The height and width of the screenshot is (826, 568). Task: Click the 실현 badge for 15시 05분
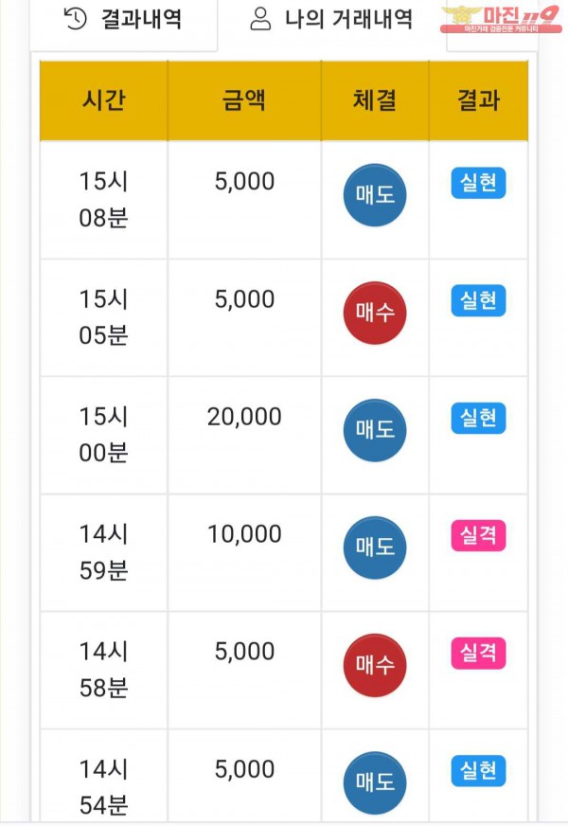[x=478, y=301]
